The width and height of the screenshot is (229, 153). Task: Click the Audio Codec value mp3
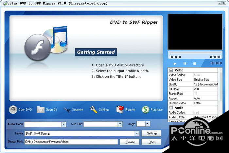tap(205, 113)
